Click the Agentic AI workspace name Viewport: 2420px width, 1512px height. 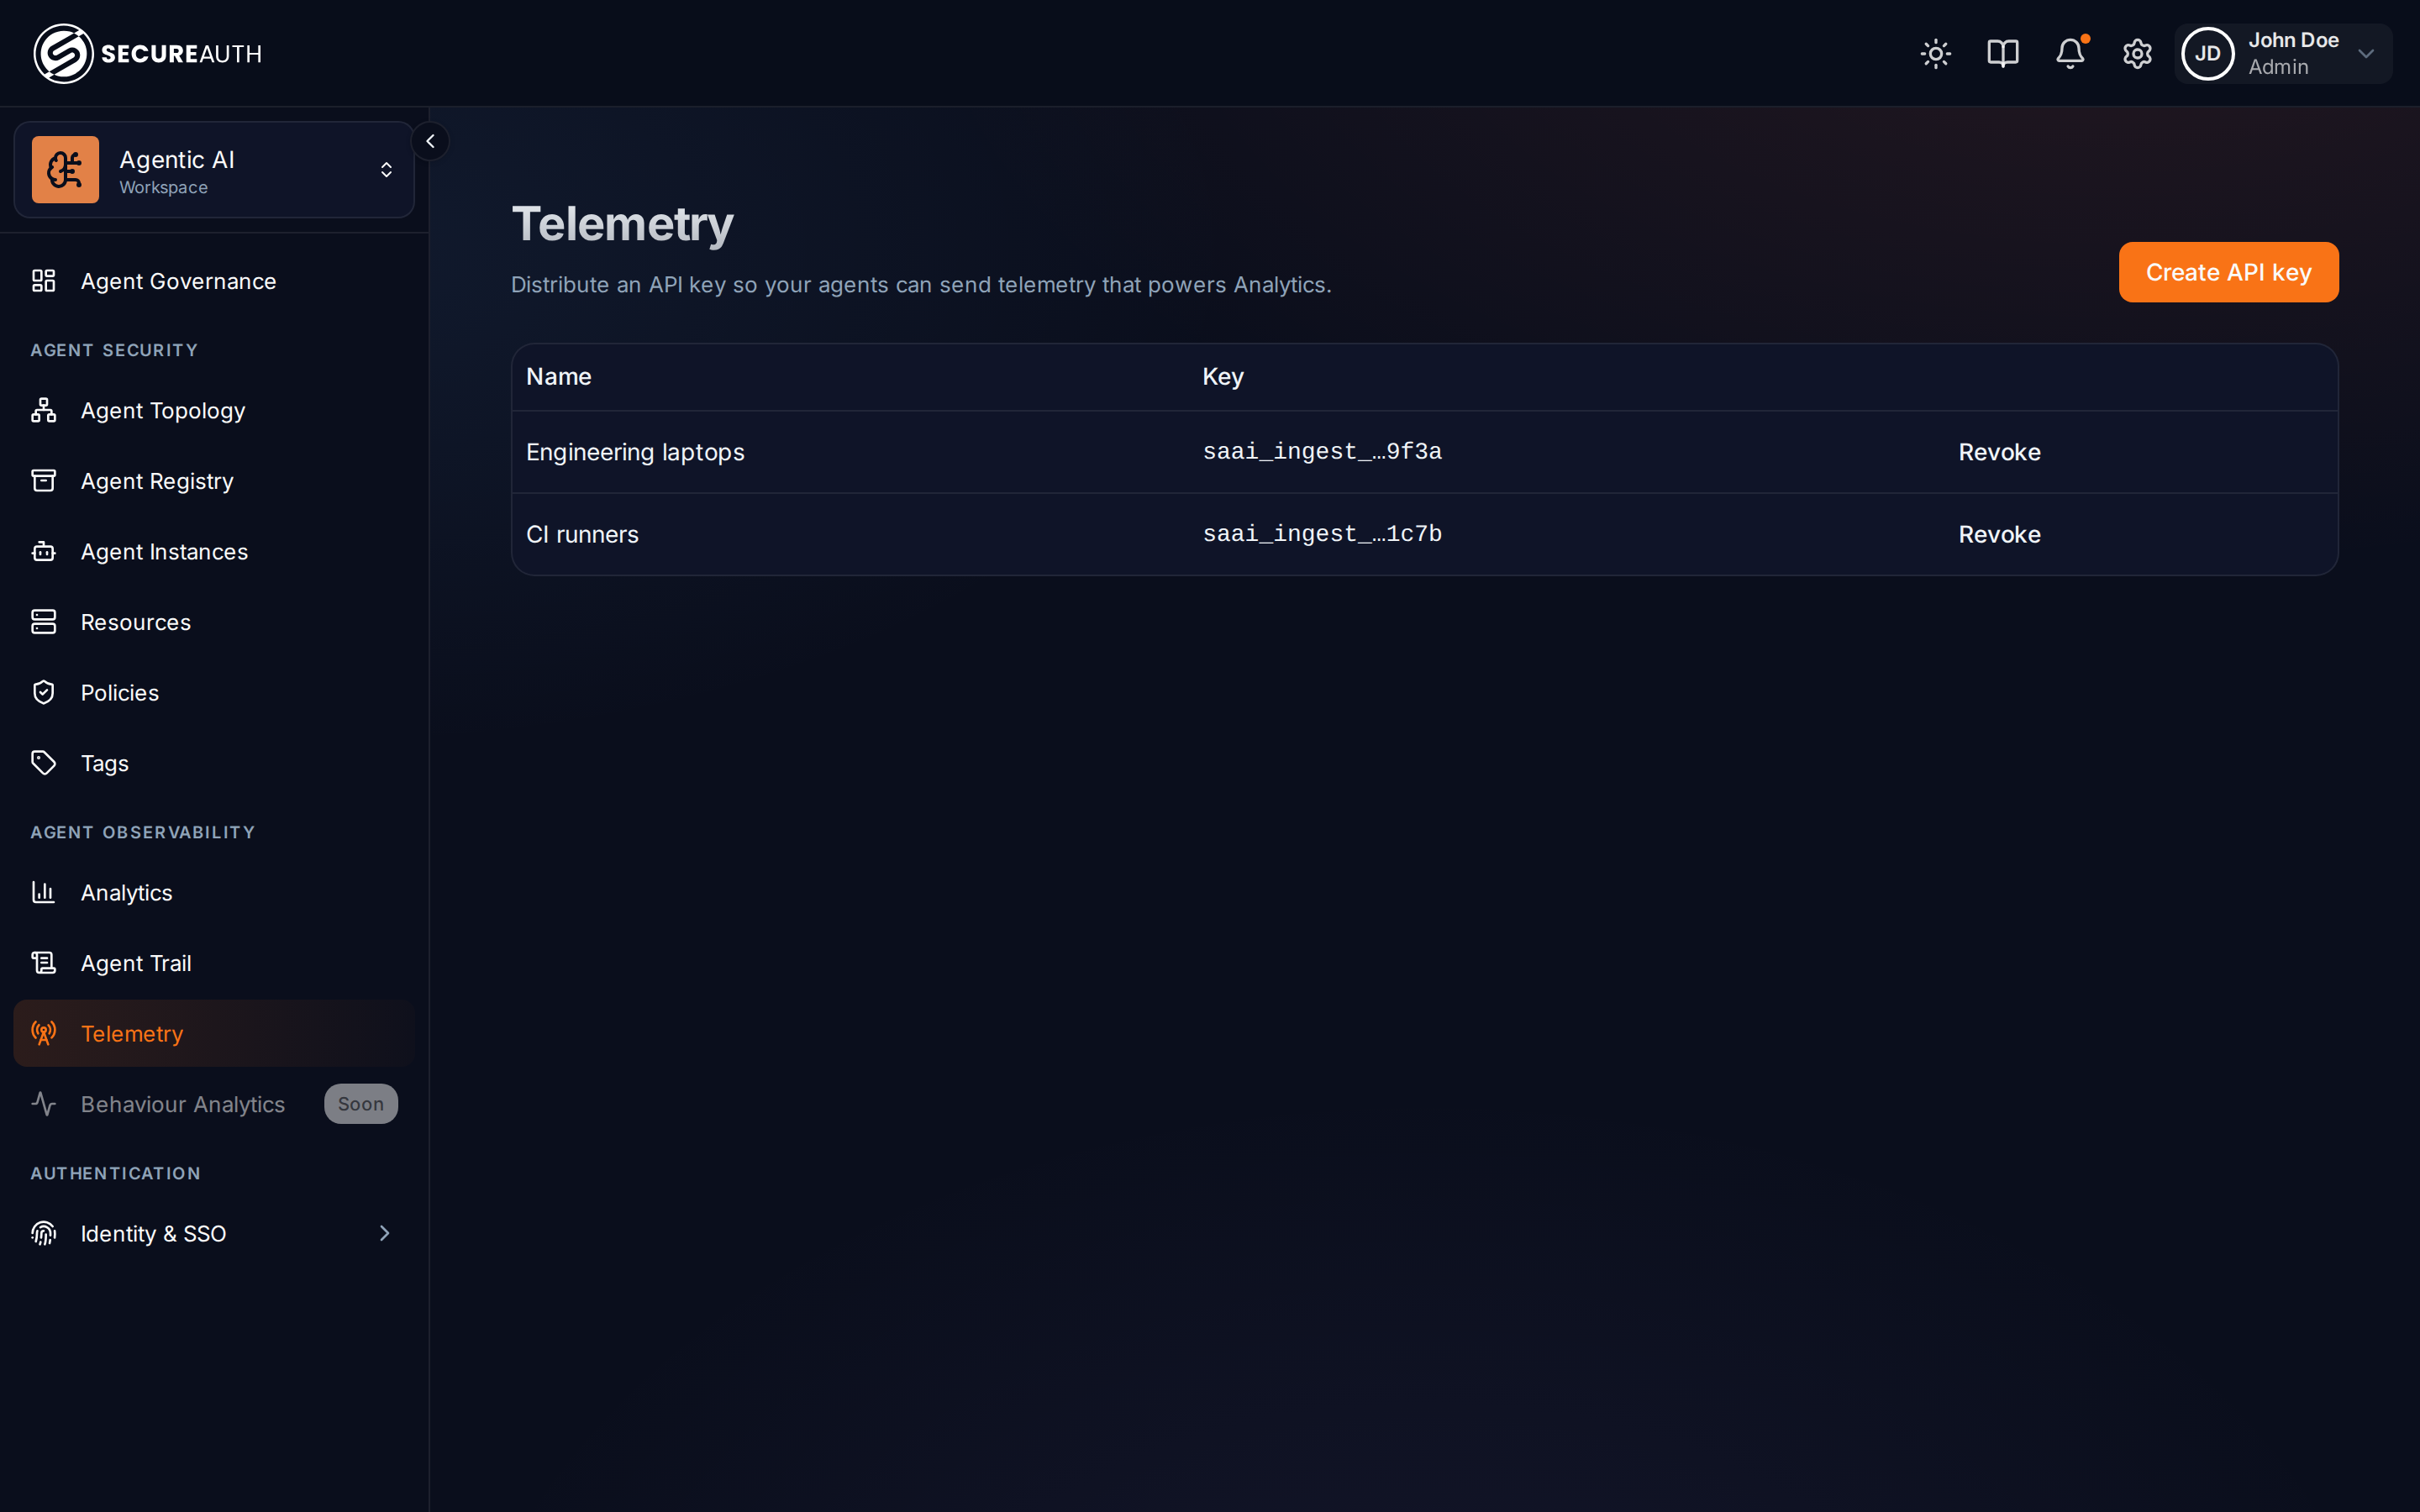[177, 159]
